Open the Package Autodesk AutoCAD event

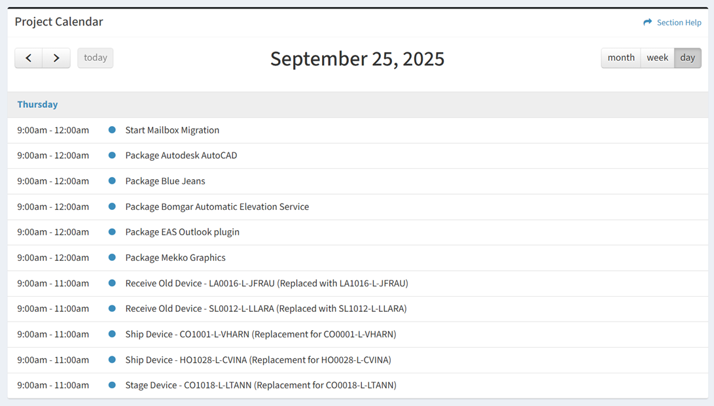181,156
